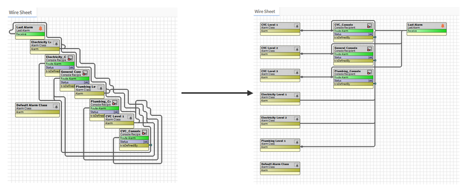
Task: Select Alarm slot of CVC Level 3
Action: (280, 77)
